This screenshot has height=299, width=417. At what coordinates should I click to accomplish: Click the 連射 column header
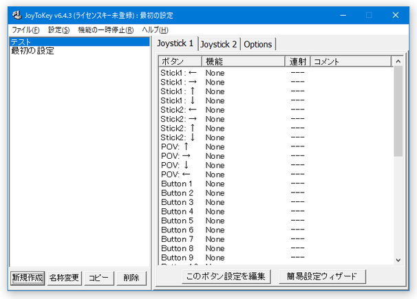click(297, 61)
